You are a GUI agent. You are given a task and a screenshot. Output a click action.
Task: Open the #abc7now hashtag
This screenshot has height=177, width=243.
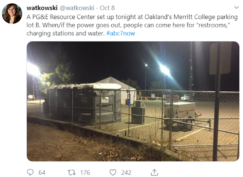coord(121,33)
